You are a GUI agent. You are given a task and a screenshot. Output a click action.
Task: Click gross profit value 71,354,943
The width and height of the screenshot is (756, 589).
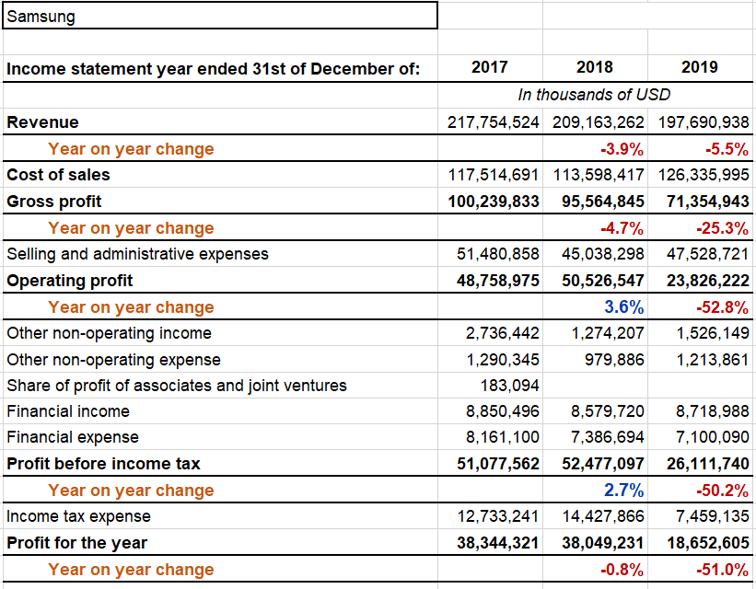[708, 201]
